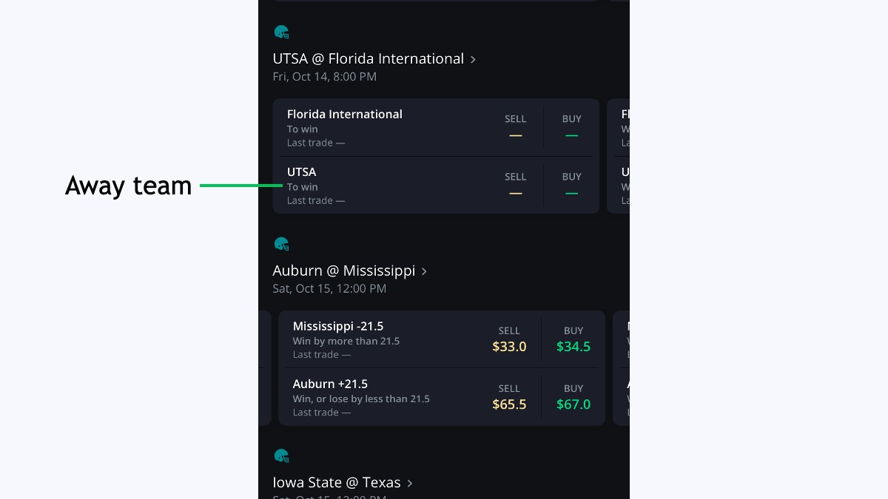This screenshot has height=499, width=888.
Task: Sell Mississippi -21.5 at $33.0
Action: tap(509, 339)
